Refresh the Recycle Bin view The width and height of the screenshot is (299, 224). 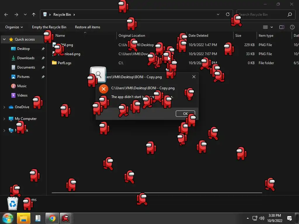coord(228,15)
